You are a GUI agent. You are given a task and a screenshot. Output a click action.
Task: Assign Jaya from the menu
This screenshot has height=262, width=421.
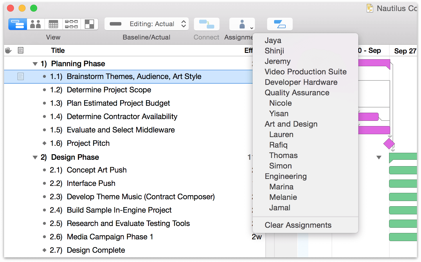305,40
